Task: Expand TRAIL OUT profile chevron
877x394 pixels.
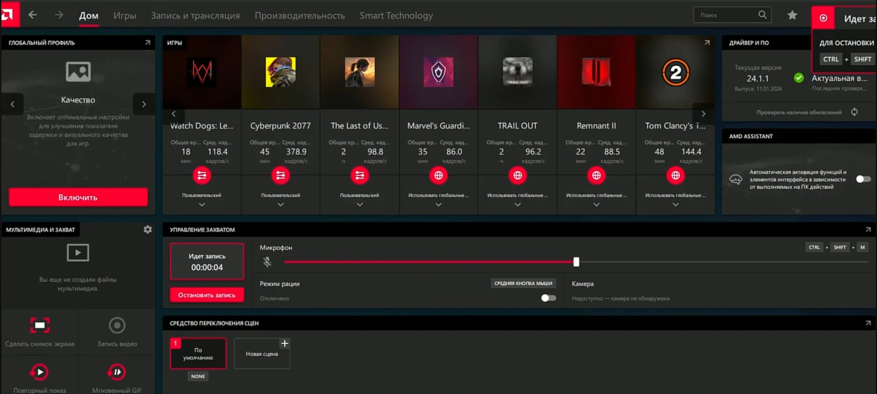Action: [517, 205]
